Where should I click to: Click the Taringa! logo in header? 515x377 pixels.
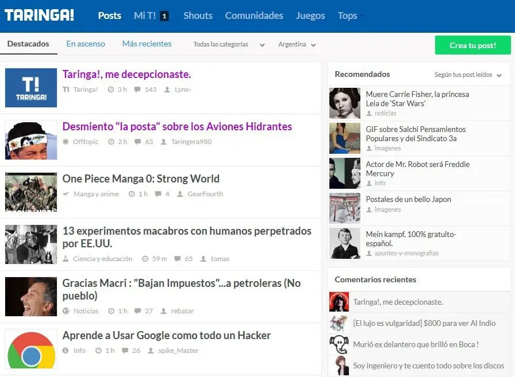39,15
